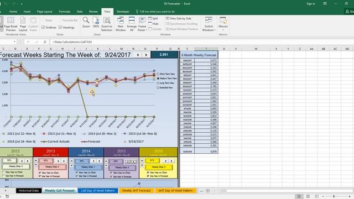Screen dimensions: 354x199
Task: Switch to Page Break view in status bar
Action: [316, 196]
